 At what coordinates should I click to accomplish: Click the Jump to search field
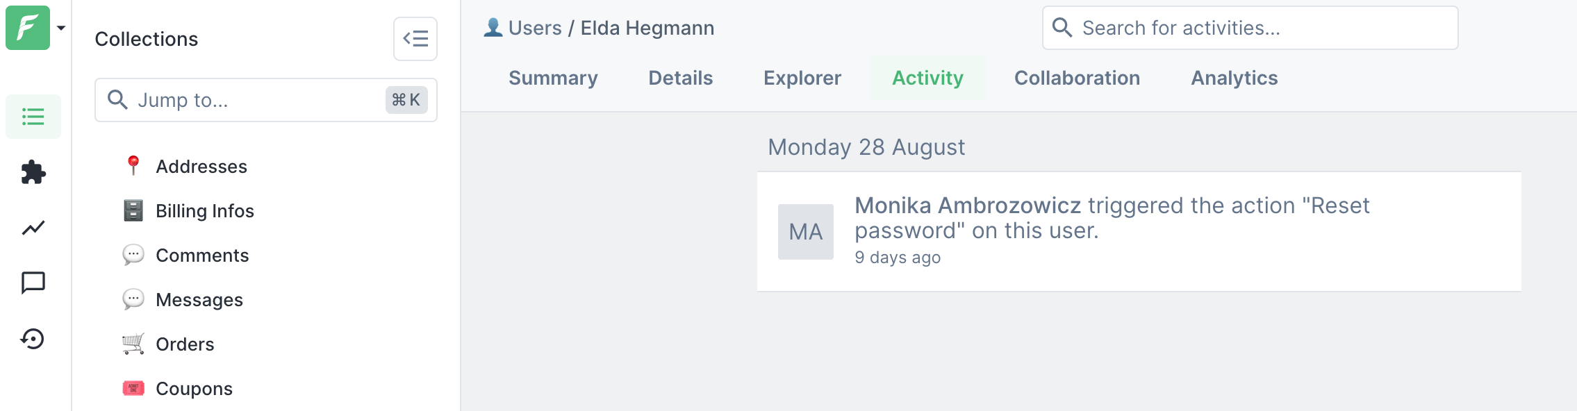click(x=257, y=100)
